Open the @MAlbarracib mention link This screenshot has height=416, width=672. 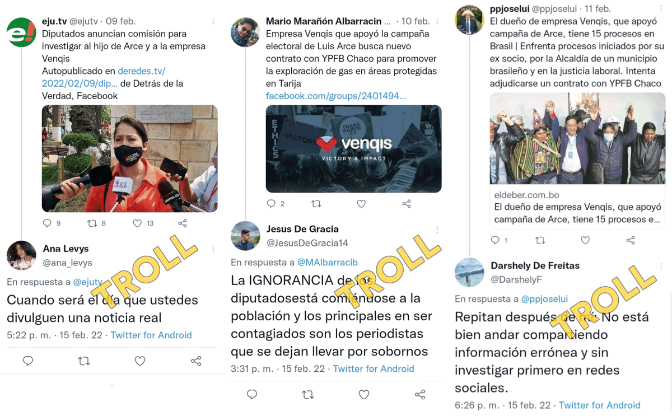tap(327, 262)
